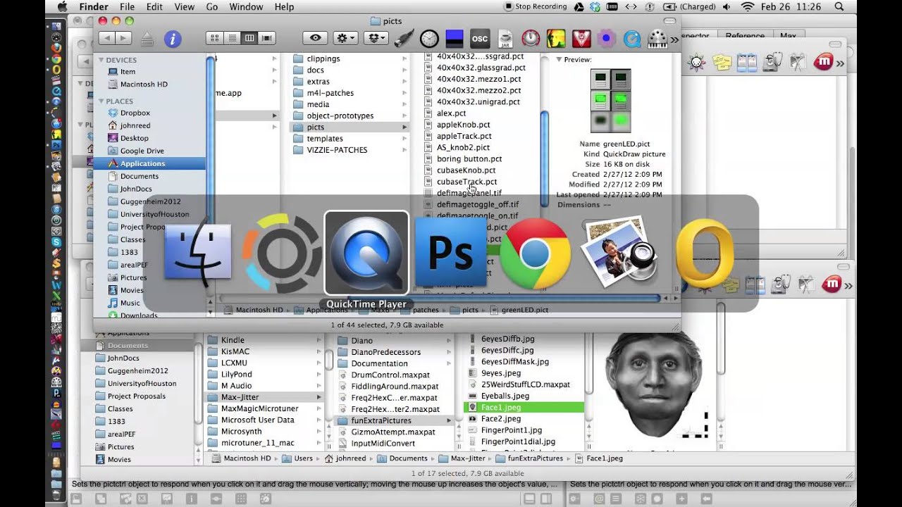Screen dimensions: 902x507
Task: Pick the Preview app in the app switcher
Action: [x=619, y=253]
